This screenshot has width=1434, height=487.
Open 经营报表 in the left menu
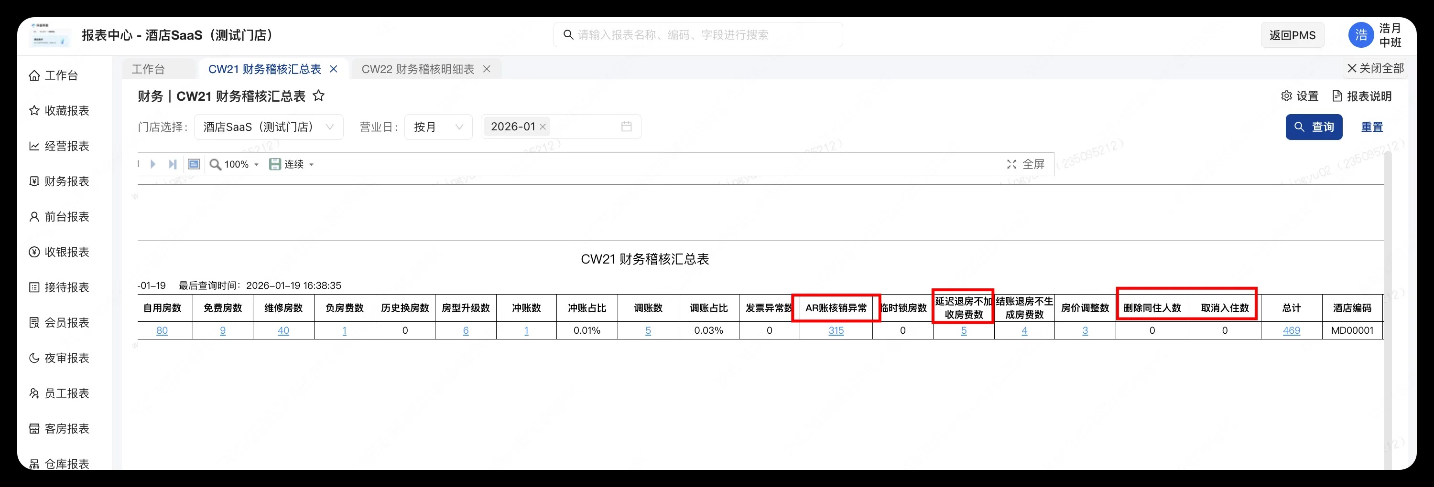tap(67, 146)
